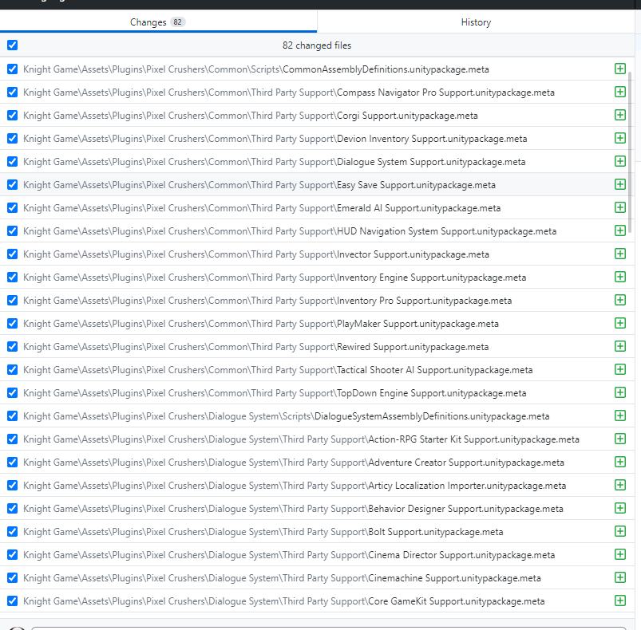Toggle Invector Support file checkbox
This screenshot has width=641, height=630.
(x=12, y=254)
